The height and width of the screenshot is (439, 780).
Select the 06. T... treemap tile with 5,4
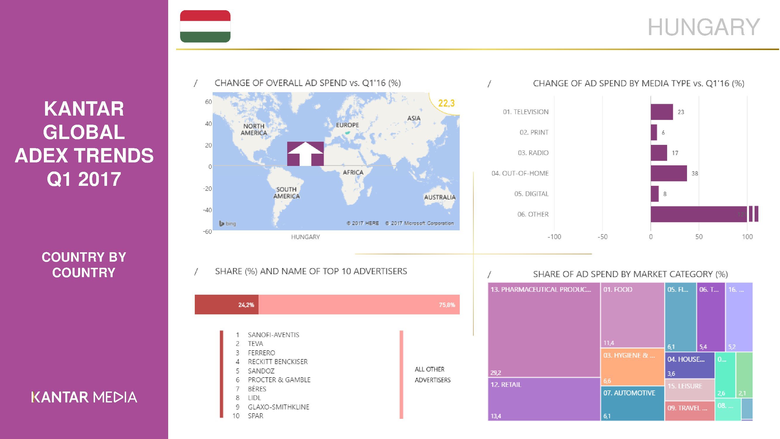711,317
